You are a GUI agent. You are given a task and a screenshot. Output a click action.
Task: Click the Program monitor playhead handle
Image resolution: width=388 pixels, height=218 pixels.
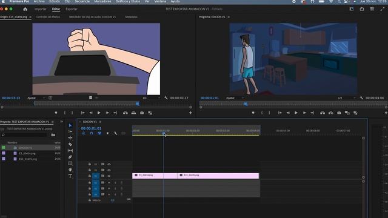(246, 104)
